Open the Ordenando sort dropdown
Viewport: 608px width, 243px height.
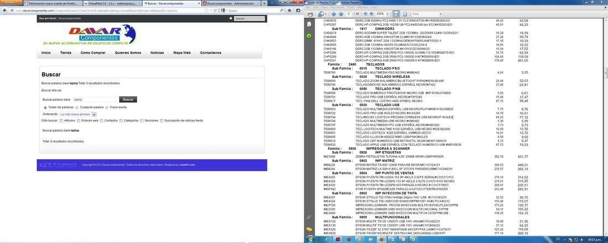(x=77, y=114)
